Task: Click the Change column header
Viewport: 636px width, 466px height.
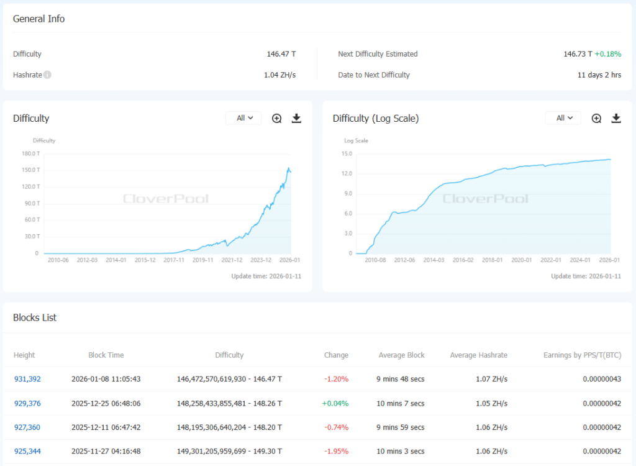Action: click(336, 355)
